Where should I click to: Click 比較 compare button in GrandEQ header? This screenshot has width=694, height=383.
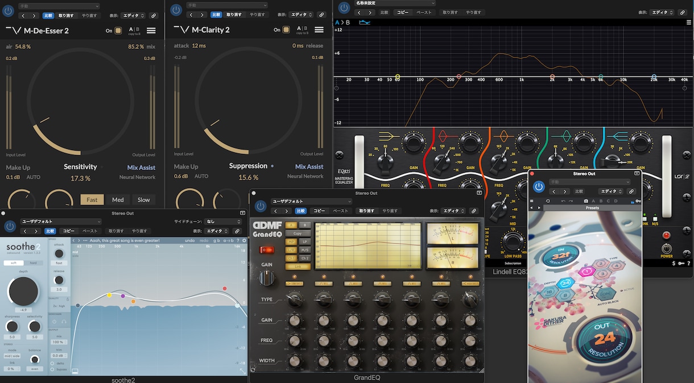pyautogui.click(x=300, y=211)
